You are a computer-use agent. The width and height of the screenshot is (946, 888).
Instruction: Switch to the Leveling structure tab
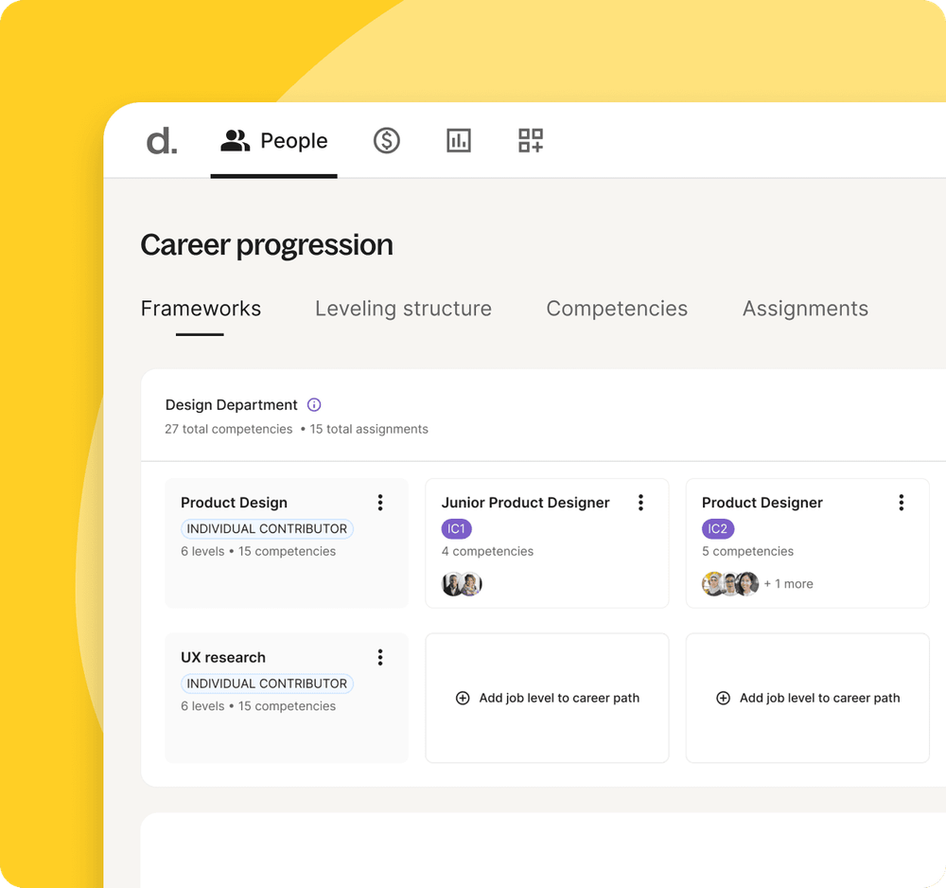click(x=403, y=309)
